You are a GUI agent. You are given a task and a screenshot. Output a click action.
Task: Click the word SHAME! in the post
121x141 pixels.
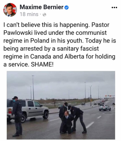pos(42,65)
